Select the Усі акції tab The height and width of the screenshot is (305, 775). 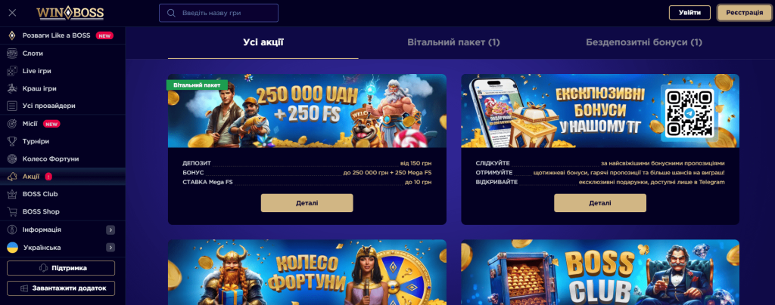point(263,42)
